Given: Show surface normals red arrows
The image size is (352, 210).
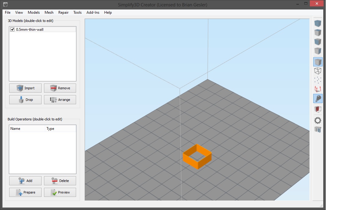Looking at the screenshot, I should [318, 89].
